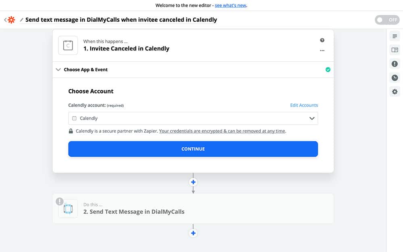Add a step between trigger and action
This screenshot has height=252, width=403.
coord(193,182)
